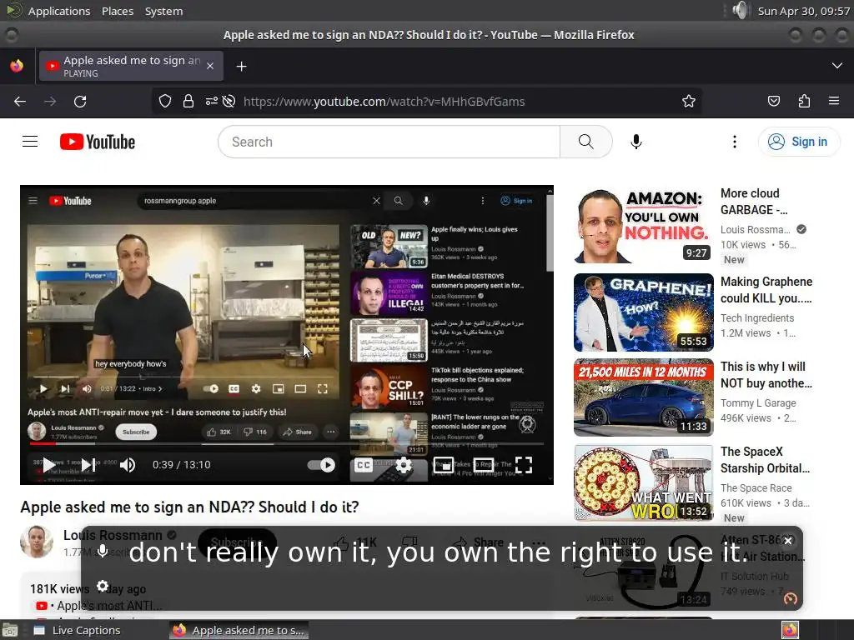
Task: Play the video with player play button
Action: [x=49, y=465]
